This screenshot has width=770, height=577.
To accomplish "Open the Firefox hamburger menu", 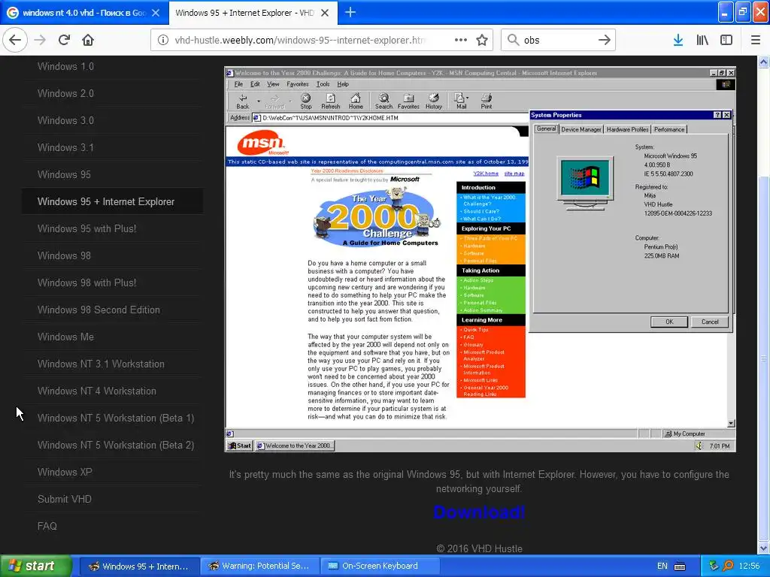I will click(x=756, y=41).
